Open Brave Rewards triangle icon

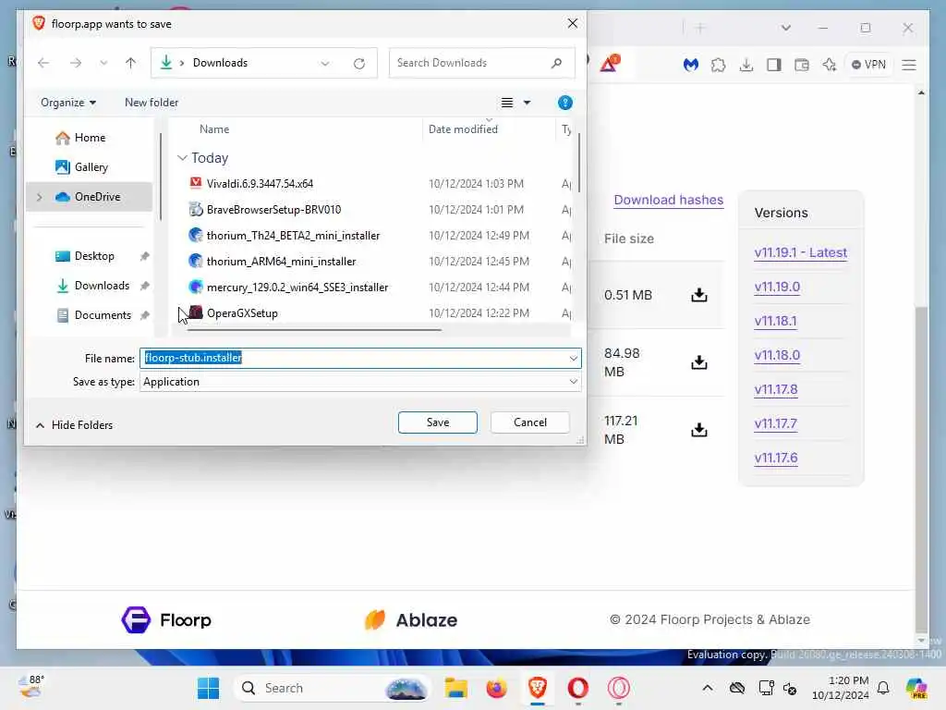click(x=609, y=64)
